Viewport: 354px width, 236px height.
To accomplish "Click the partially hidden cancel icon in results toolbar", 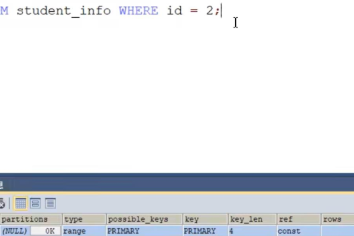I will click(2, 204).
